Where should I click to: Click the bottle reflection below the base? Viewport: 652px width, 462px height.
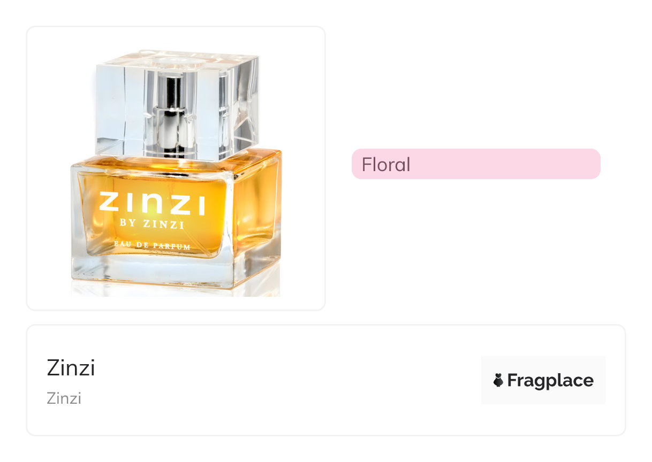[x=177, y=292]
